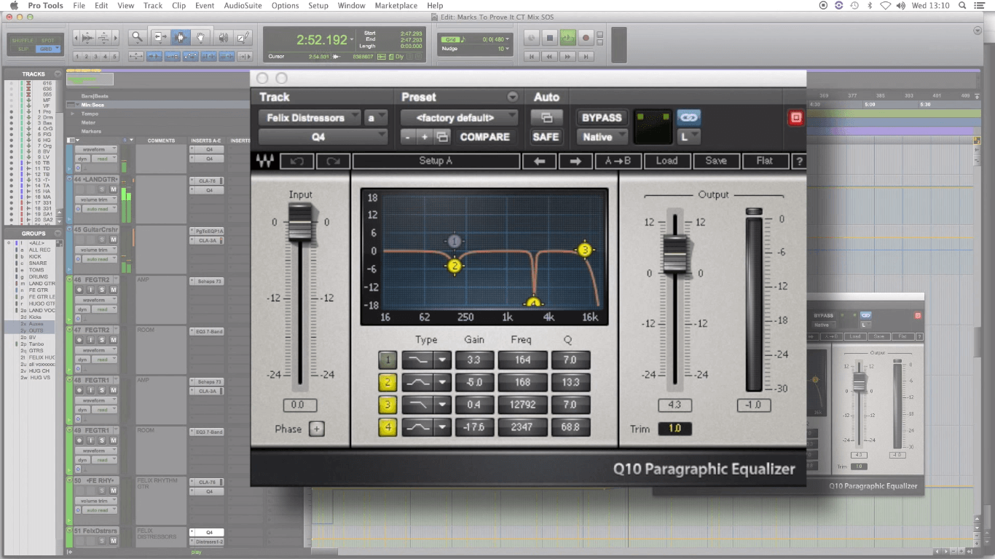Image resolution: width=995 pixels, height=559 pixels.
Task: Click the Stop transport button
Action: [550, 38]
